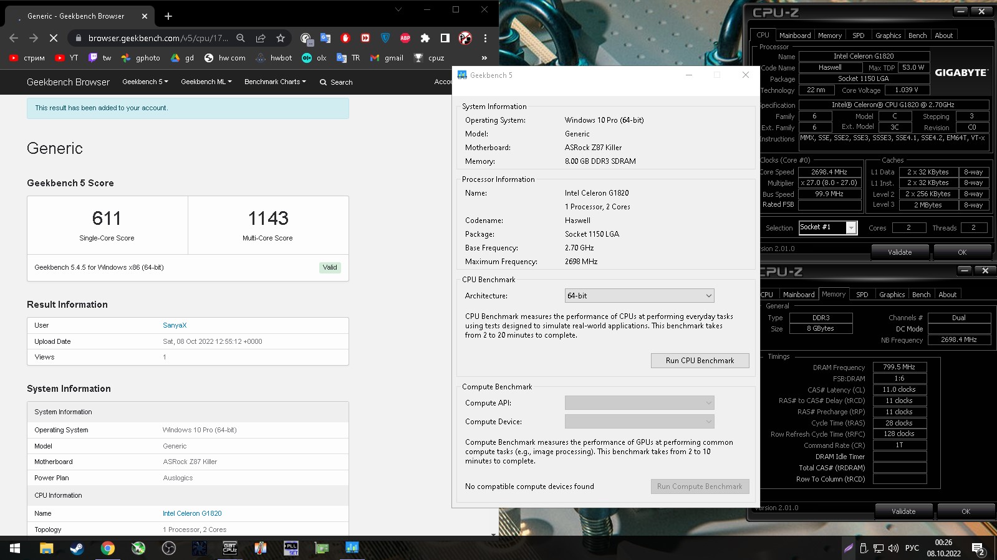Open the Chrome extensions puzzle menu

[x=425, y=38]
